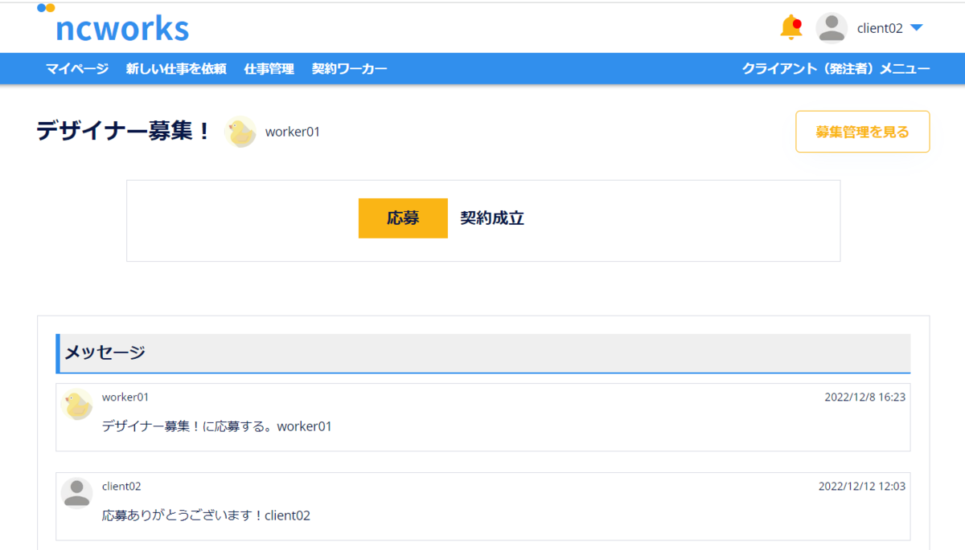This screenshot has height=550, width=965.
Task: Open the 仕事管理 menu item
Action: pos(269,69)
